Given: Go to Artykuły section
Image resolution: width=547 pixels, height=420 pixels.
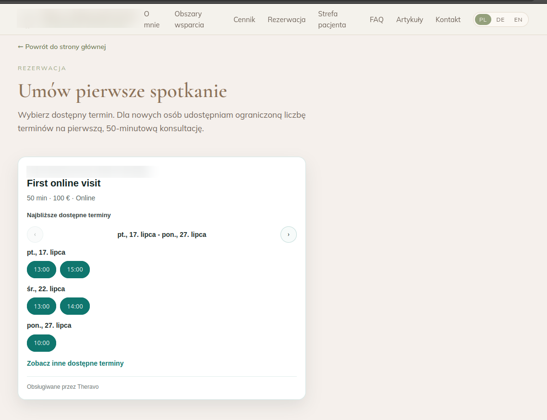Looking at the screenshot, I should pyautogui.click(x=410, y=20).
